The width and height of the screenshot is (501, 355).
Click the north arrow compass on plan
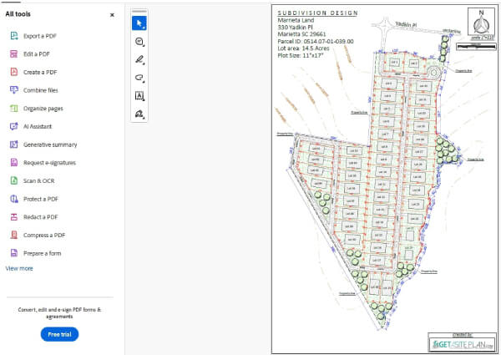[x=481, y=22]
